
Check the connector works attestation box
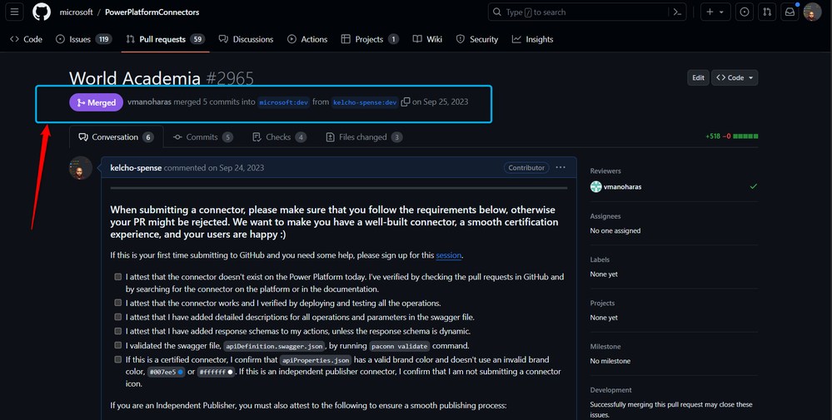pos(117,303)
